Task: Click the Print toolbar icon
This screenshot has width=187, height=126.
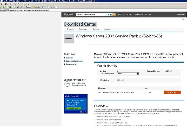Action: 51,7
